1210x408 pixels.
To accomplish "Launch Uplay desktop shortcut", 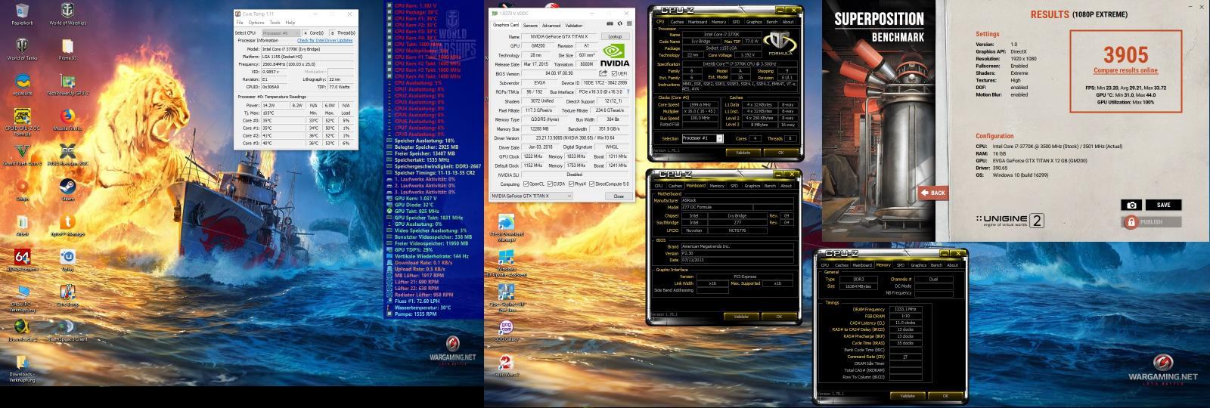I will pyautogui.click(x=67, y=259).
